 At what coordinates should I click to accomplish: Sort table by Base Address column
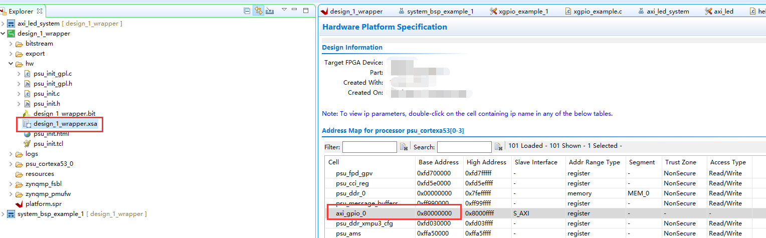pos(438,162)
